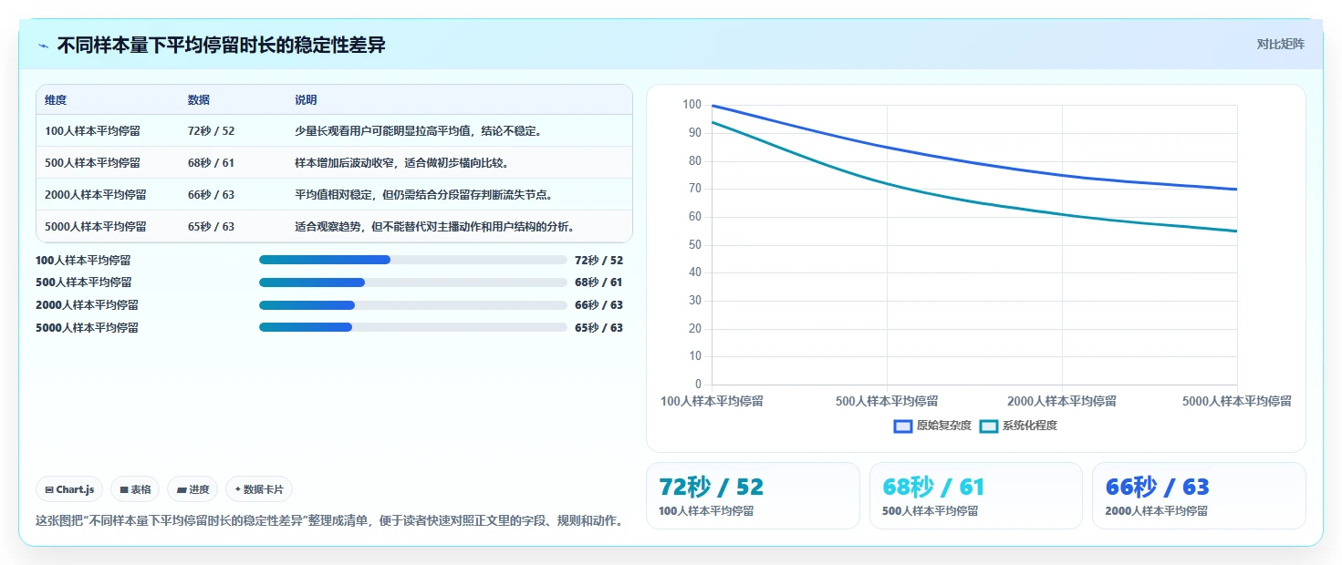Click progress bar for 2000人样本平均停留
The width and height of the screenshot is (1342, 565).
(x=413, y=305)
